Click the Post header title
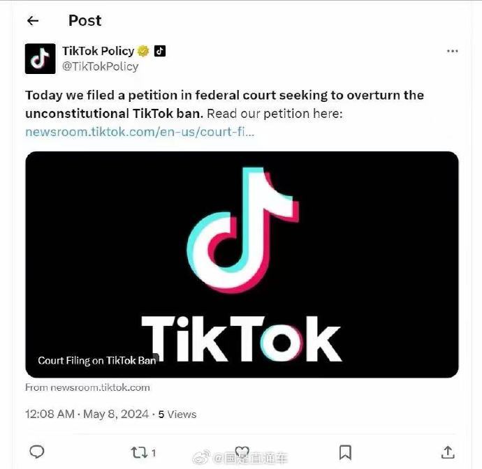This screenshot has width=482, height=469. tap(85, 21)
